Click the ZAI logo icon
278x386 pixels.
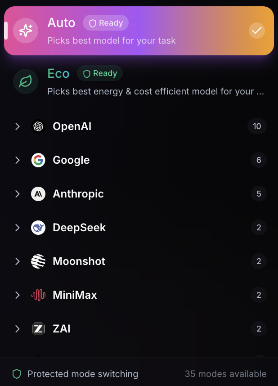point(38,329)
